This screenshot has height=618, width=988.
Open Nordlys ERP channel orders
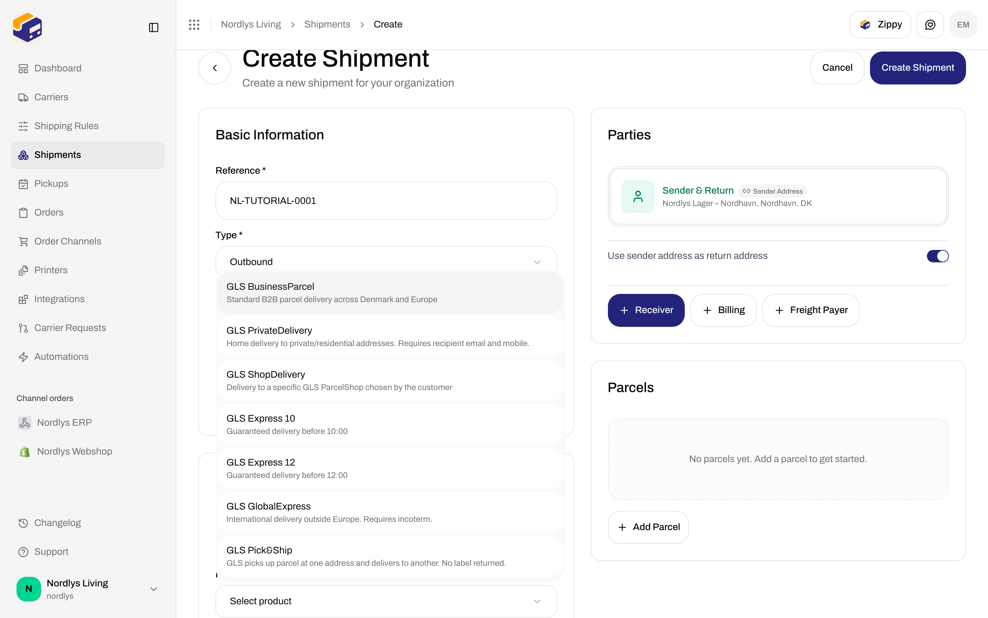click(87, 423)
